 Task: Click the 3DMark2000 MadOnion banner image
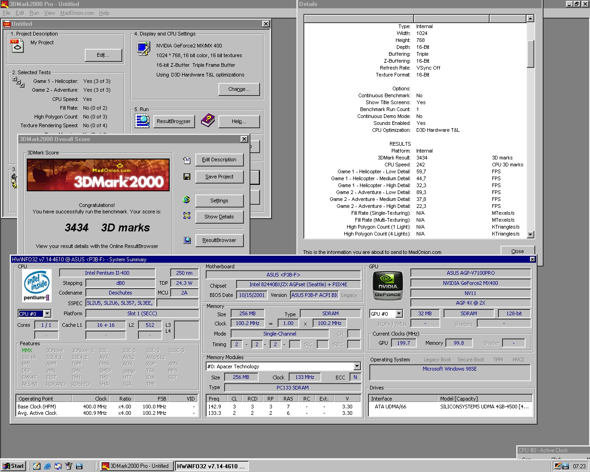click(98, 175)
